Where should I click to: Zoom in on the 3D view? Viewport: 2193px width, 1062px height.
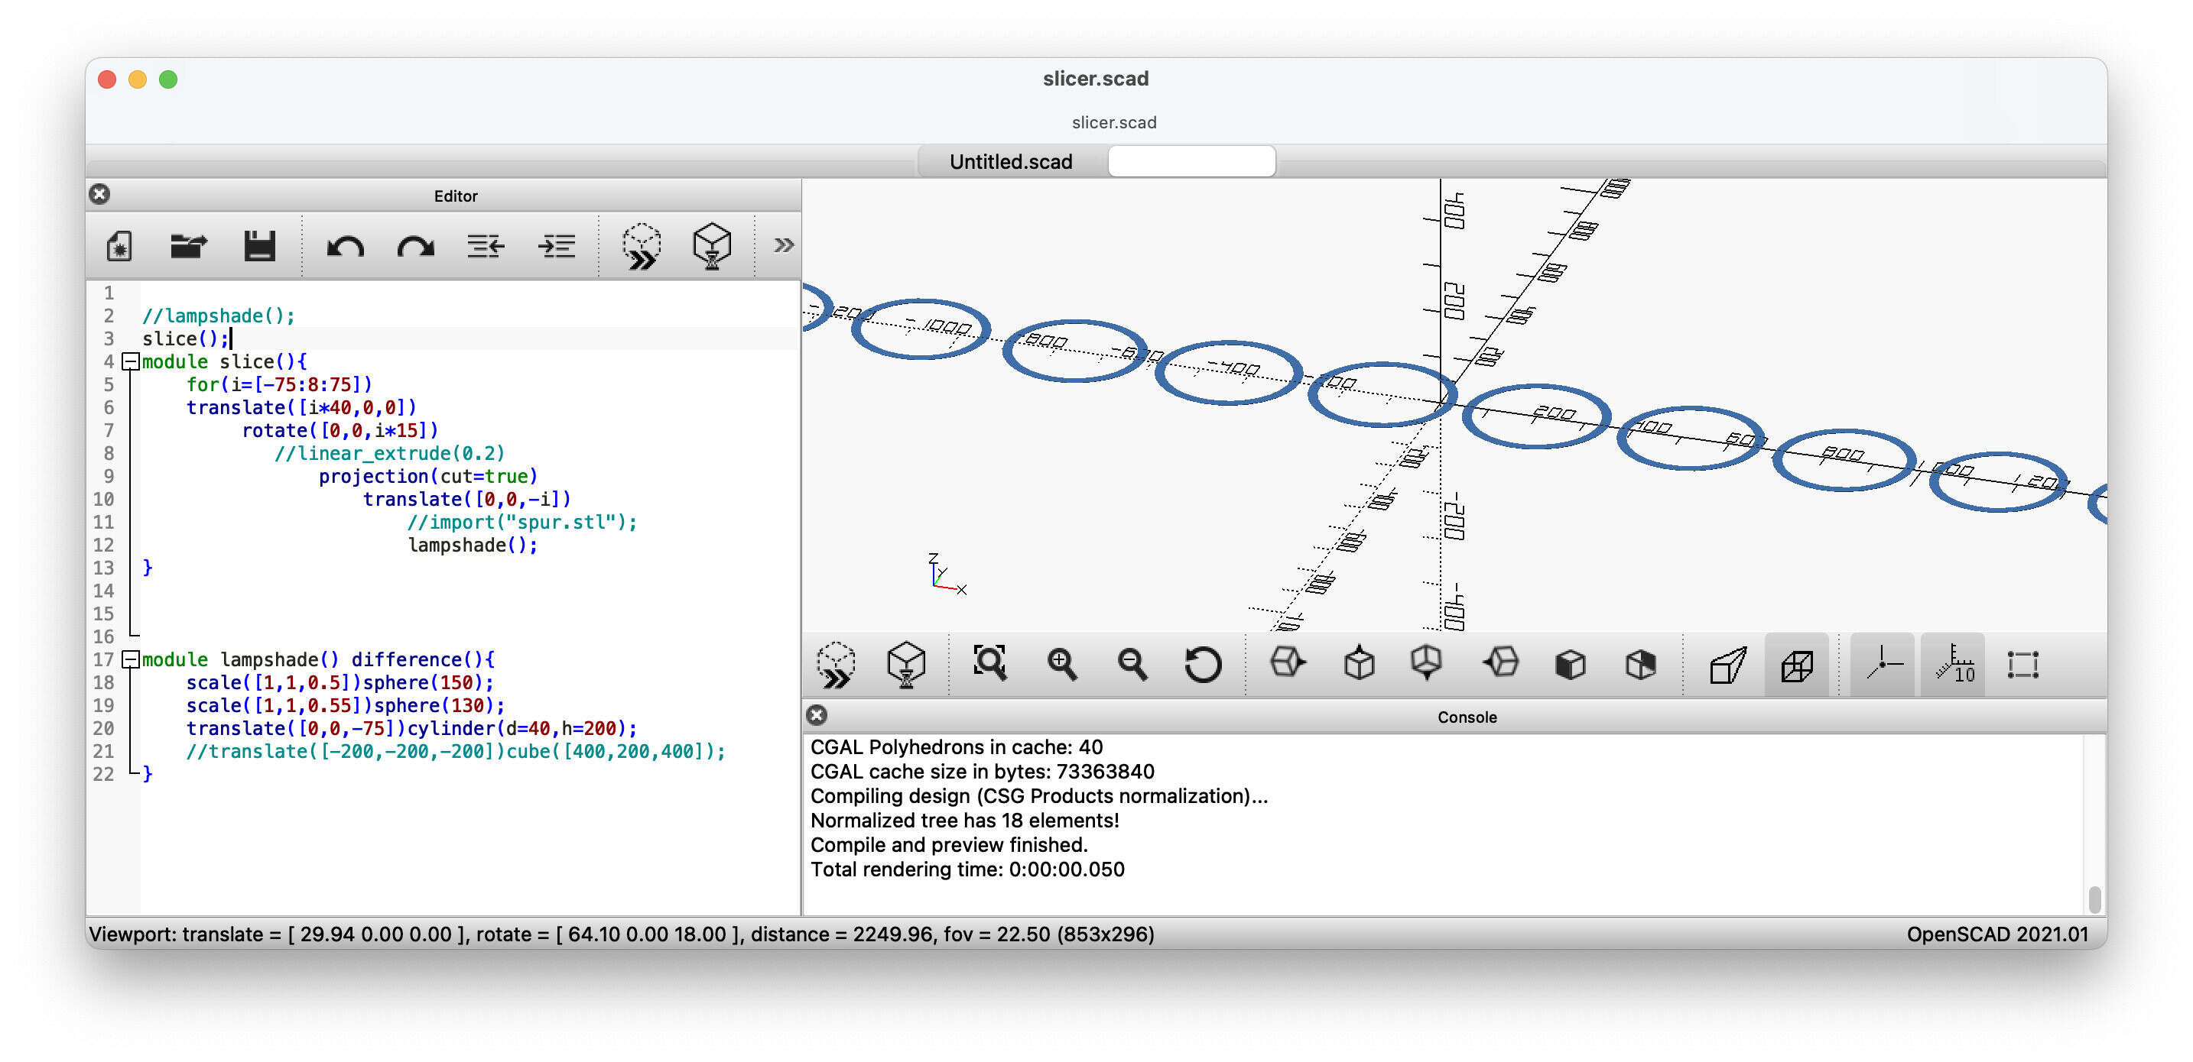coord(1061,665)
